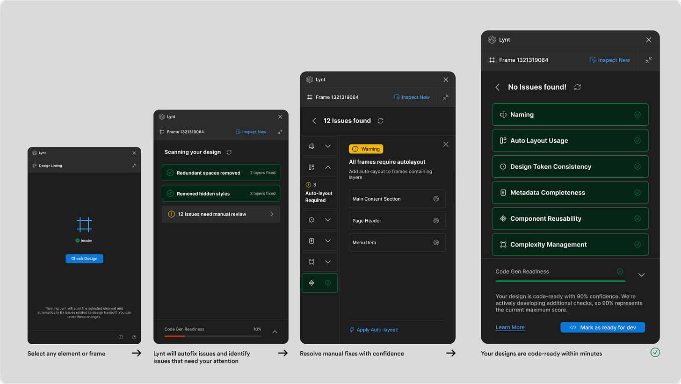Click collapse icon in 12 Issues panel

click(446, 97)
